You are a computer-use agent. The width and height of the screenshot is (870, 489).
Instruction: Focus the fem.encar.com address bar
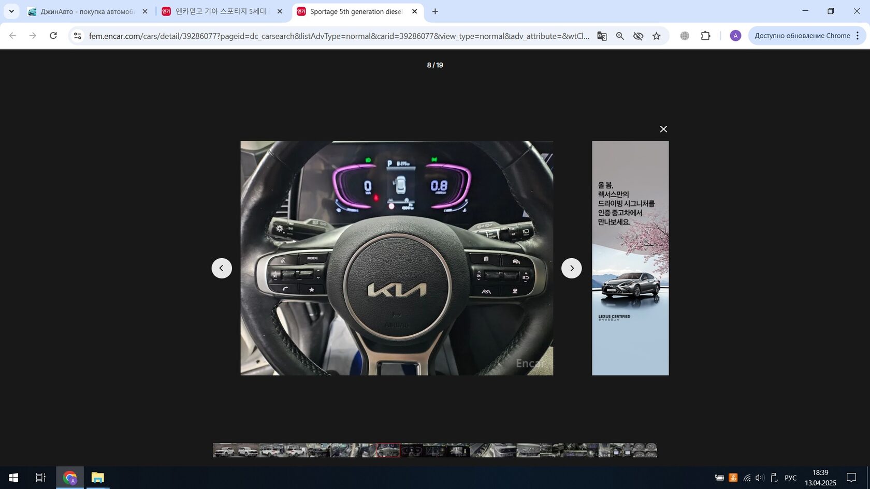[339, 36]
